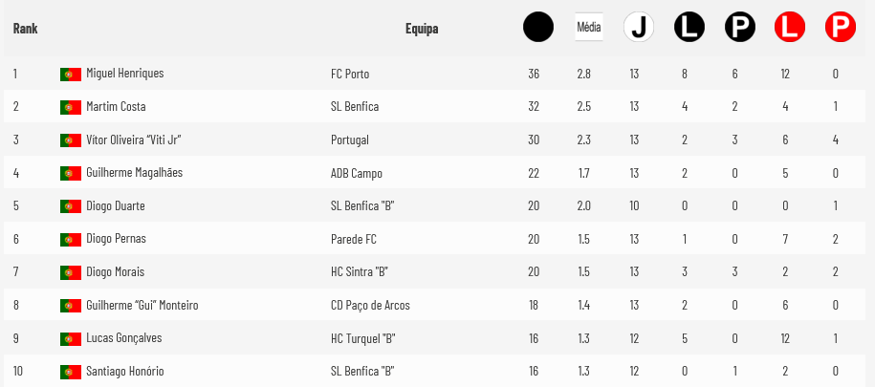Click Portugal flag beside Miguel Henriques
Screen dimensions: 875x387
(x=71, y=75)
